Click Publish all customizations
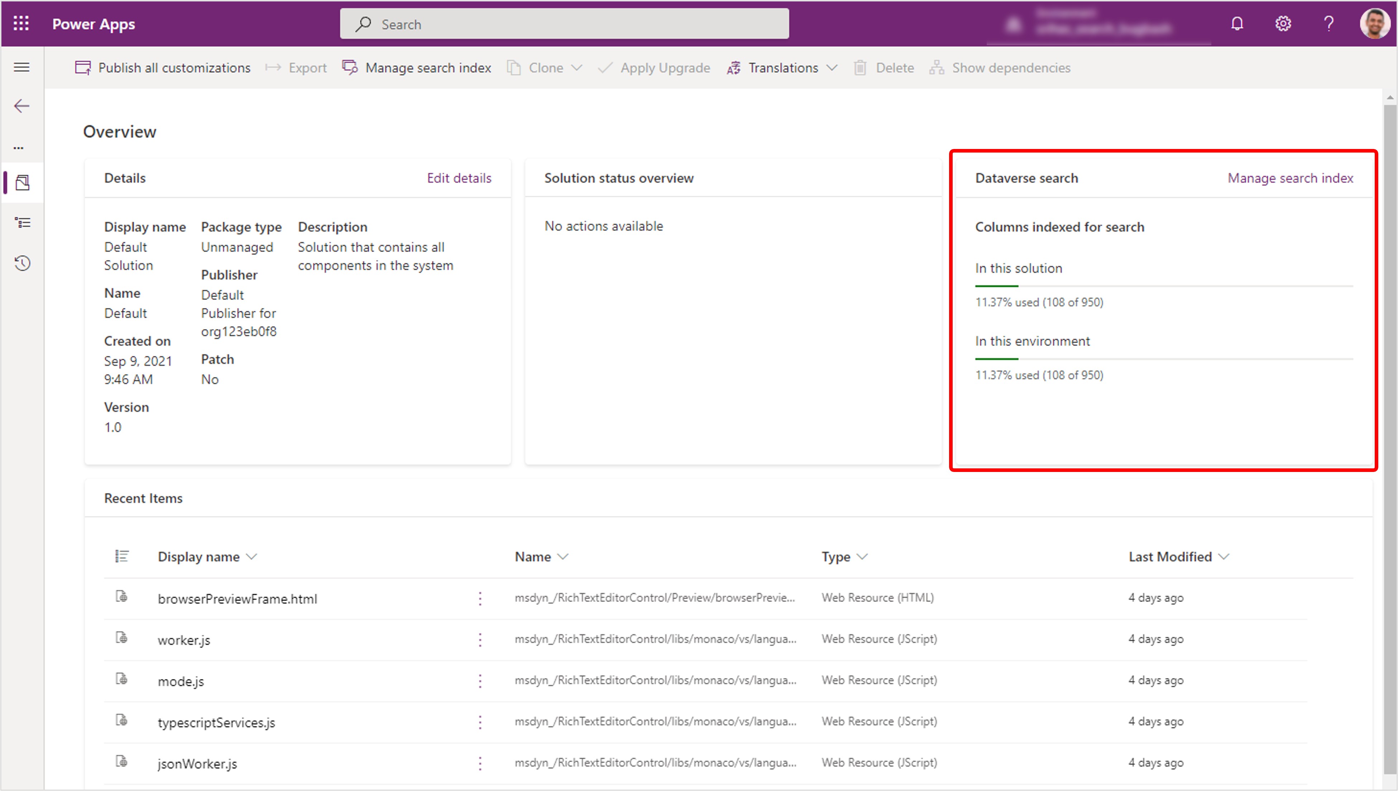This screenshot has width=1398, height=791. 163,68
